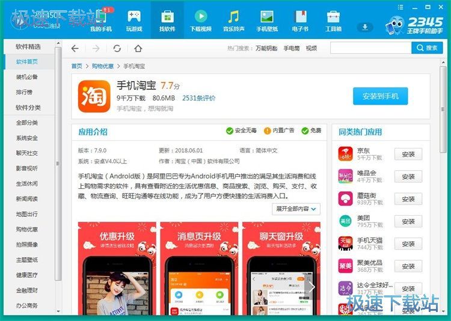Go forward with the right arrow
This screenshot has height=321, width=451.
[96, 48]
